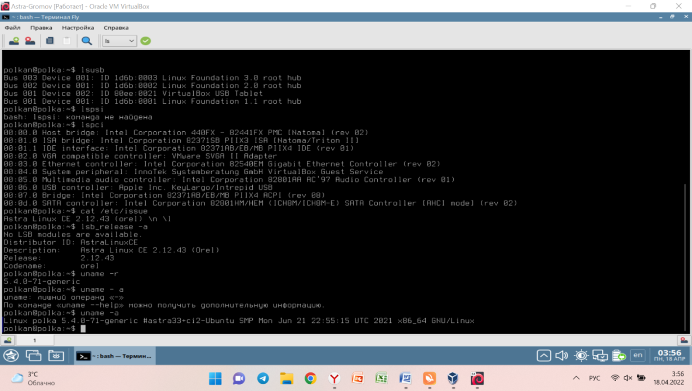Expand the Fly tray chevron
The height and width of the screenshot is (391, 692).
click(544, 356)
